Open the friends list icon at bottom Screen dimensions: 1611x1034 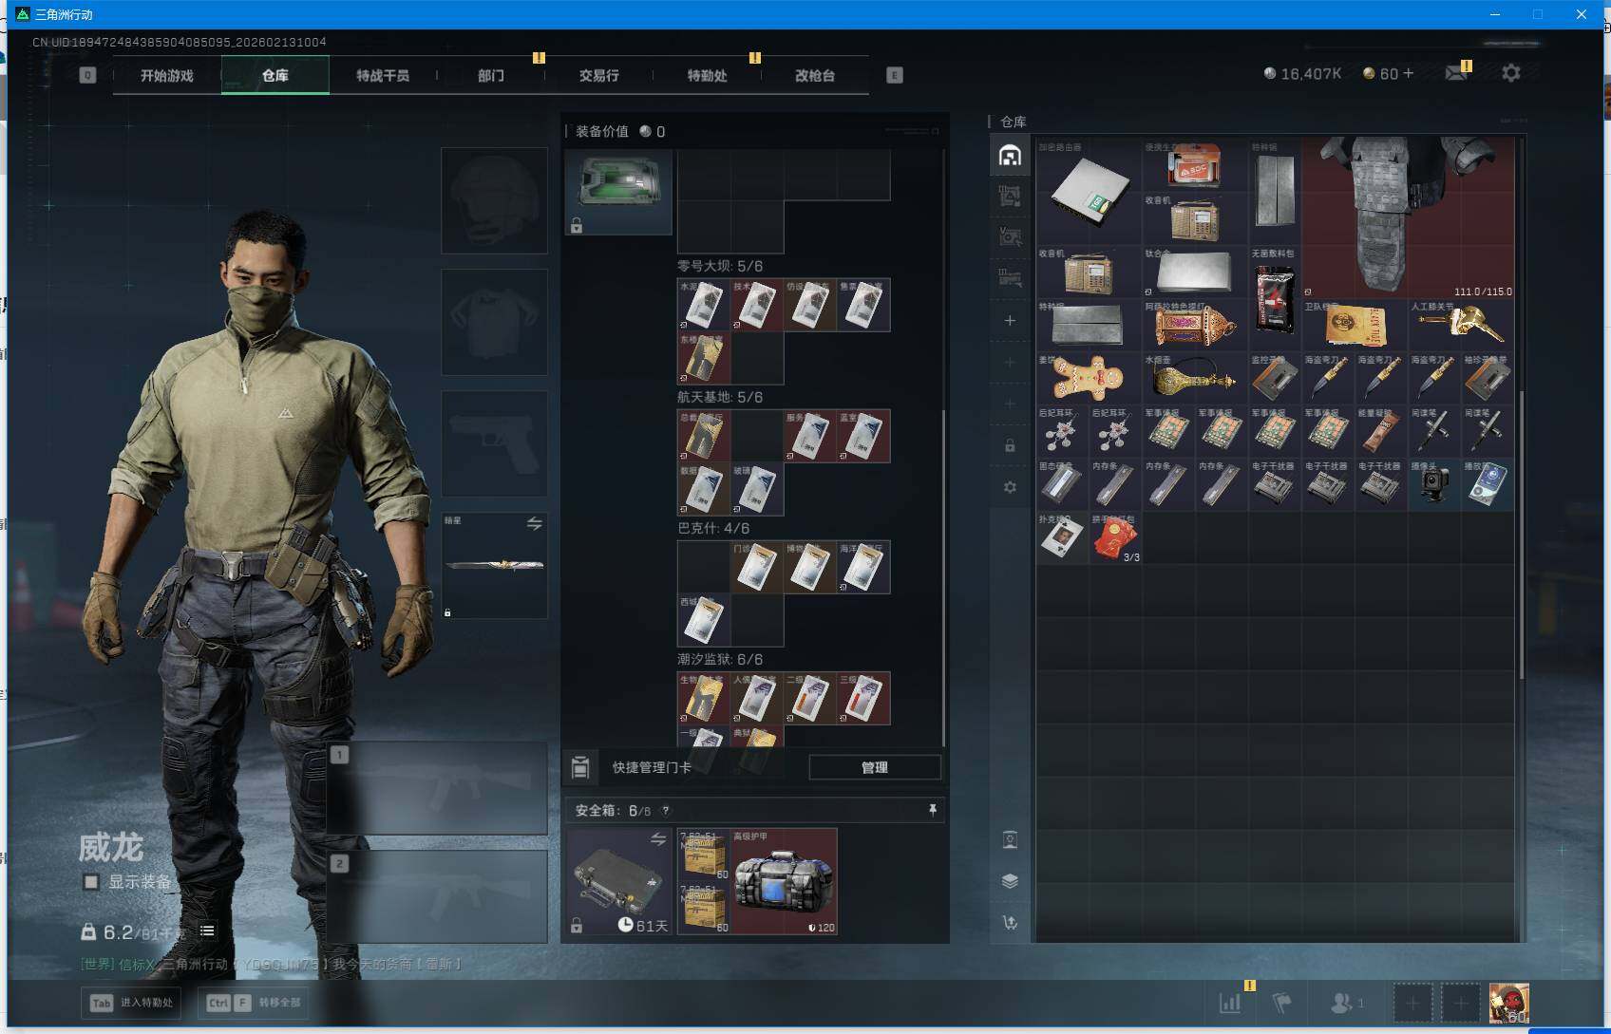(x=1342, y=1003)
